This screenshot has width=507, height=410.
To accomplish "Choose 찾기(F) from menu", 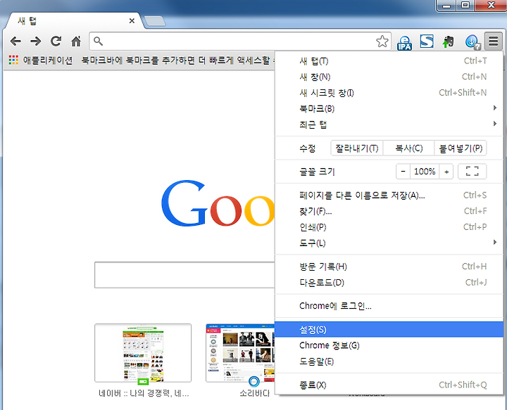I will point(389,211).
